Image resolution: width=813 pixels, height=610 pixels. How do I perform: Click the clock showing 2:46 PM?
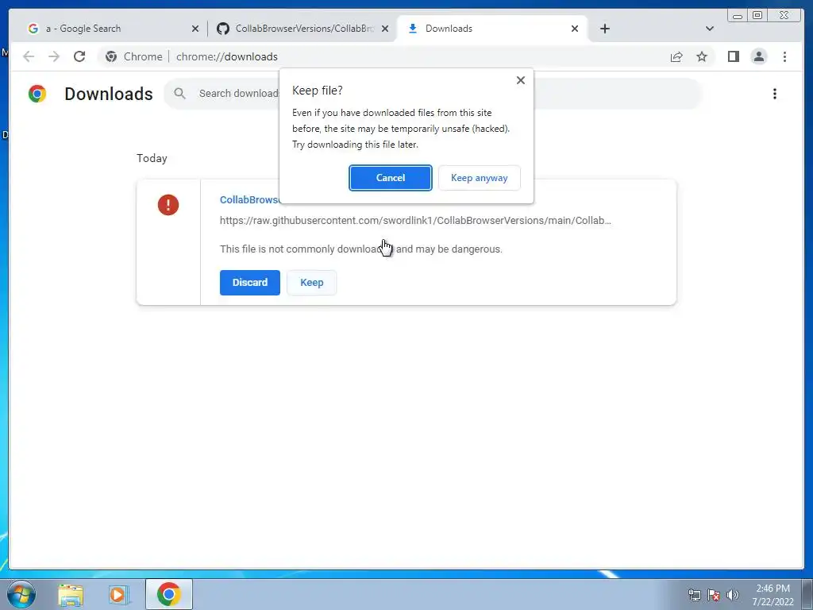click(773, 595)
